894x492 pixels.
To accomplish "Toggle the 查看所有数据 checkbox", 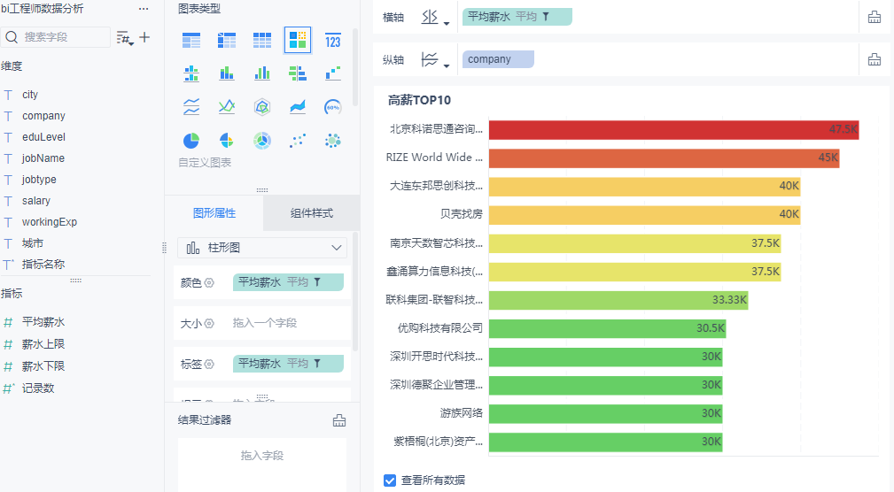I will (390, 480).
